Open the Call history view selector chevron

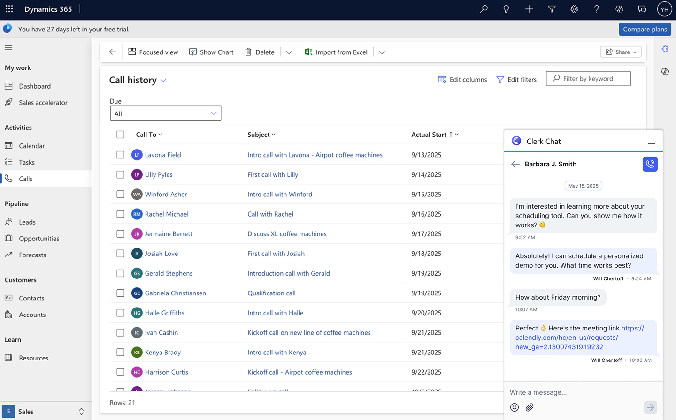pos(163,80)
